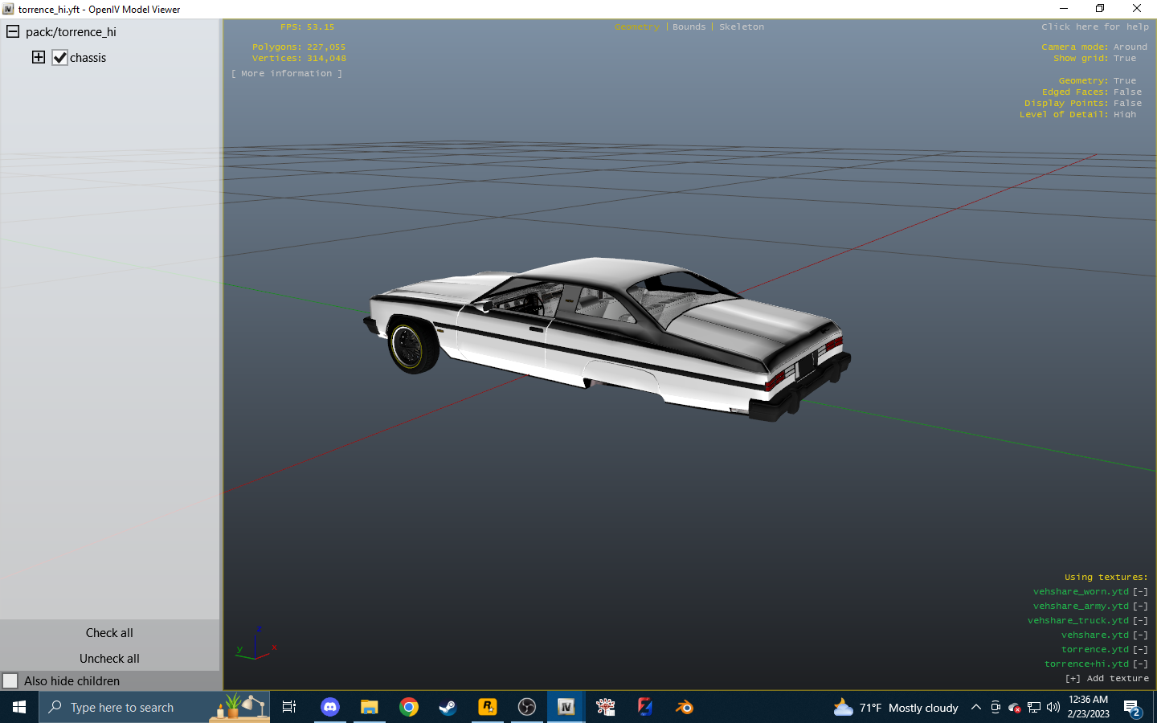Screen dimensions: 1157x723
Task: Expand the chassis tree node
Action: click(39, 57)
